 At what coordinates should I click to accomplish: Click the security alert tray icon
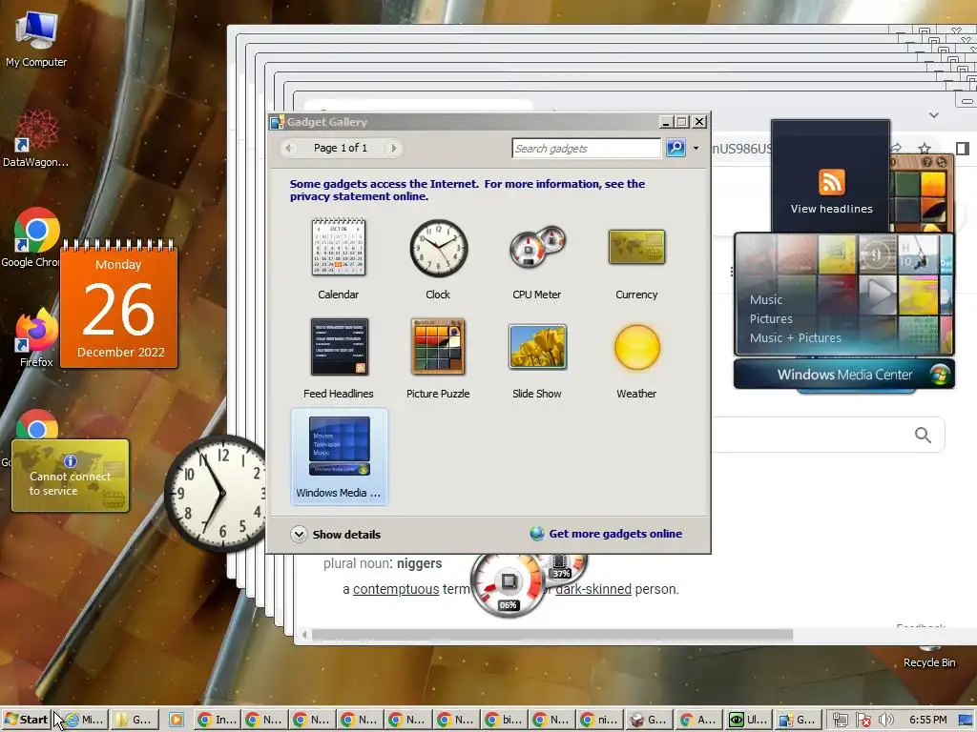863,720
